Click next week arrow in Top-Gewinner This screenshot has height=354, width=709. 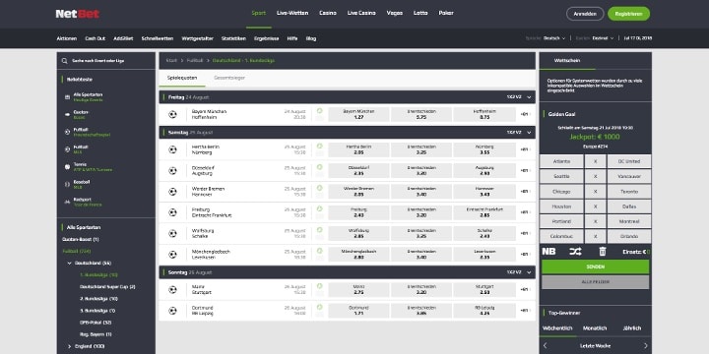(x=646, y=346)
